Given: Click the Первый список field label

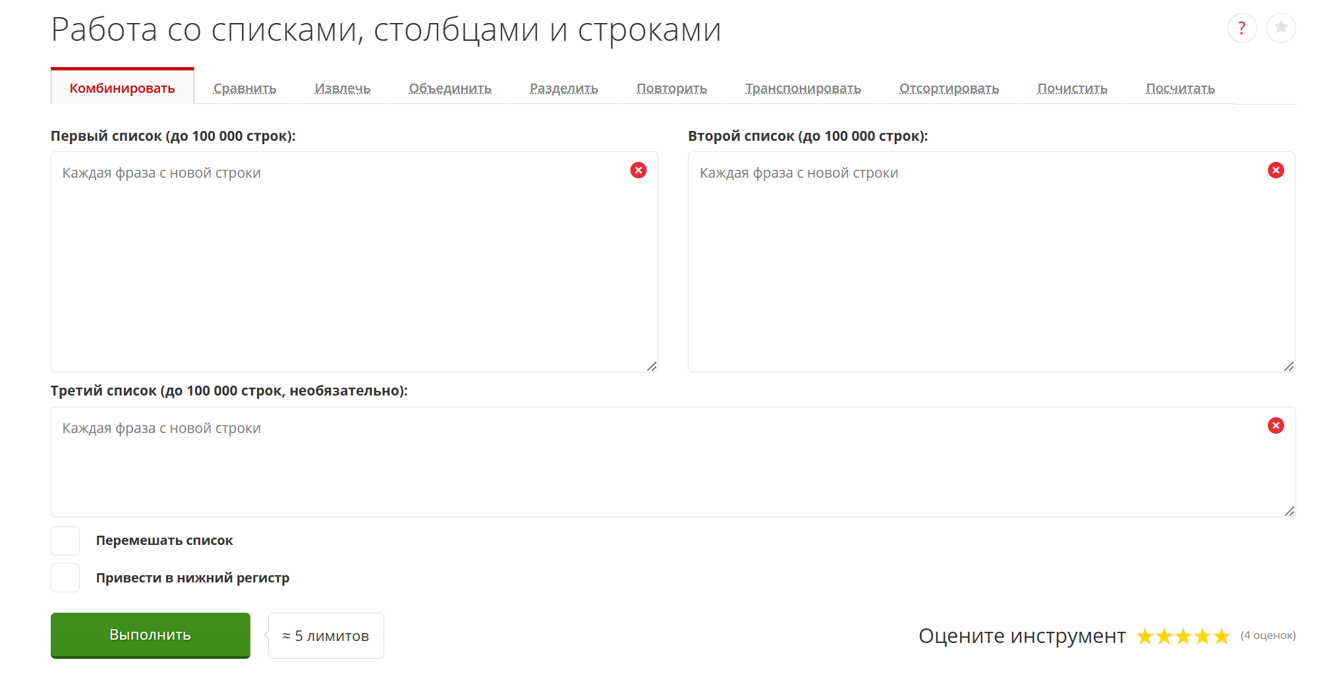Looking at the screenshot, I should tap(173, 136).
